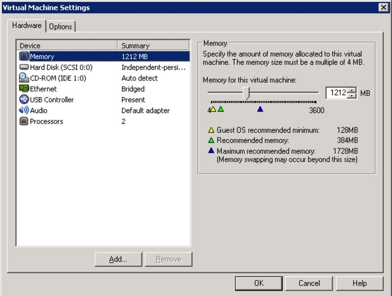Click the Audio speaker icon
Image resolution: width=392 pixels, height=296 pixels.
tap(24, 110)
